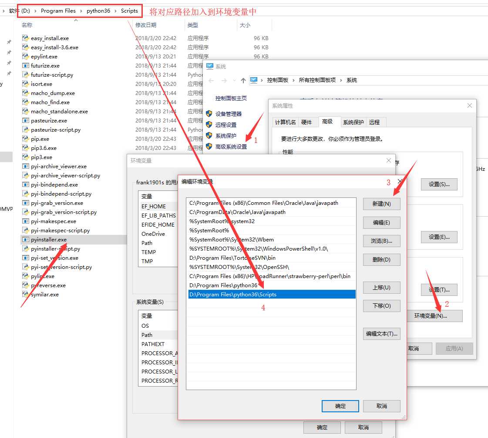Click Scripts in explorer breadcrumb
The width and height of the screenshot is (488, 438).
129,11
